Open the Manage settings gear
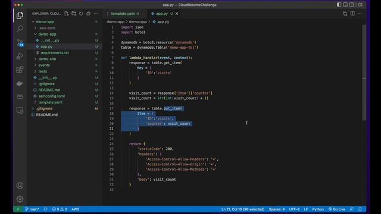The image size is (381, 214). 20,199
